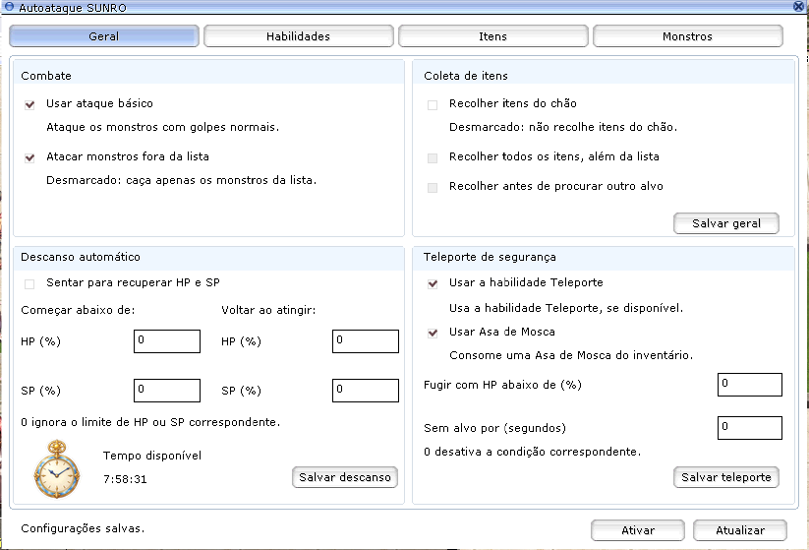The height and width of the screenshot is (550, 809).
Task: Click the remaining time value 7:58:31
Action: coord(125,479)
